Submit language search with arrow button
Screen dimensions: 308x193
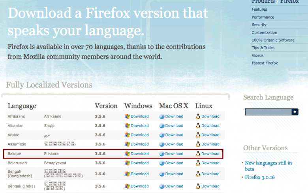pyautogui.click(x=295, y=112)
